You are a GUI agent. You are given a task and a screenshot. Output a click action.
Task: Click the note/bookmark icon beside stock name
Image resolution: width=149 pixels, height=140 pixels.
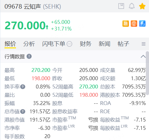[121, 6]
